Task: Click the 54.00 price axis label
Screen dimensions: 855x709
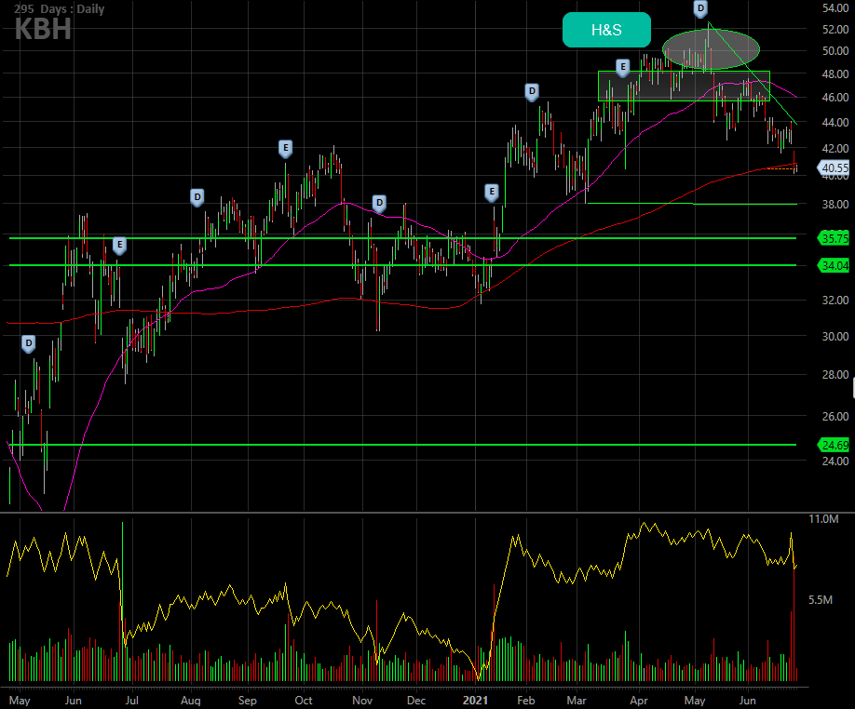Action: 835,8
